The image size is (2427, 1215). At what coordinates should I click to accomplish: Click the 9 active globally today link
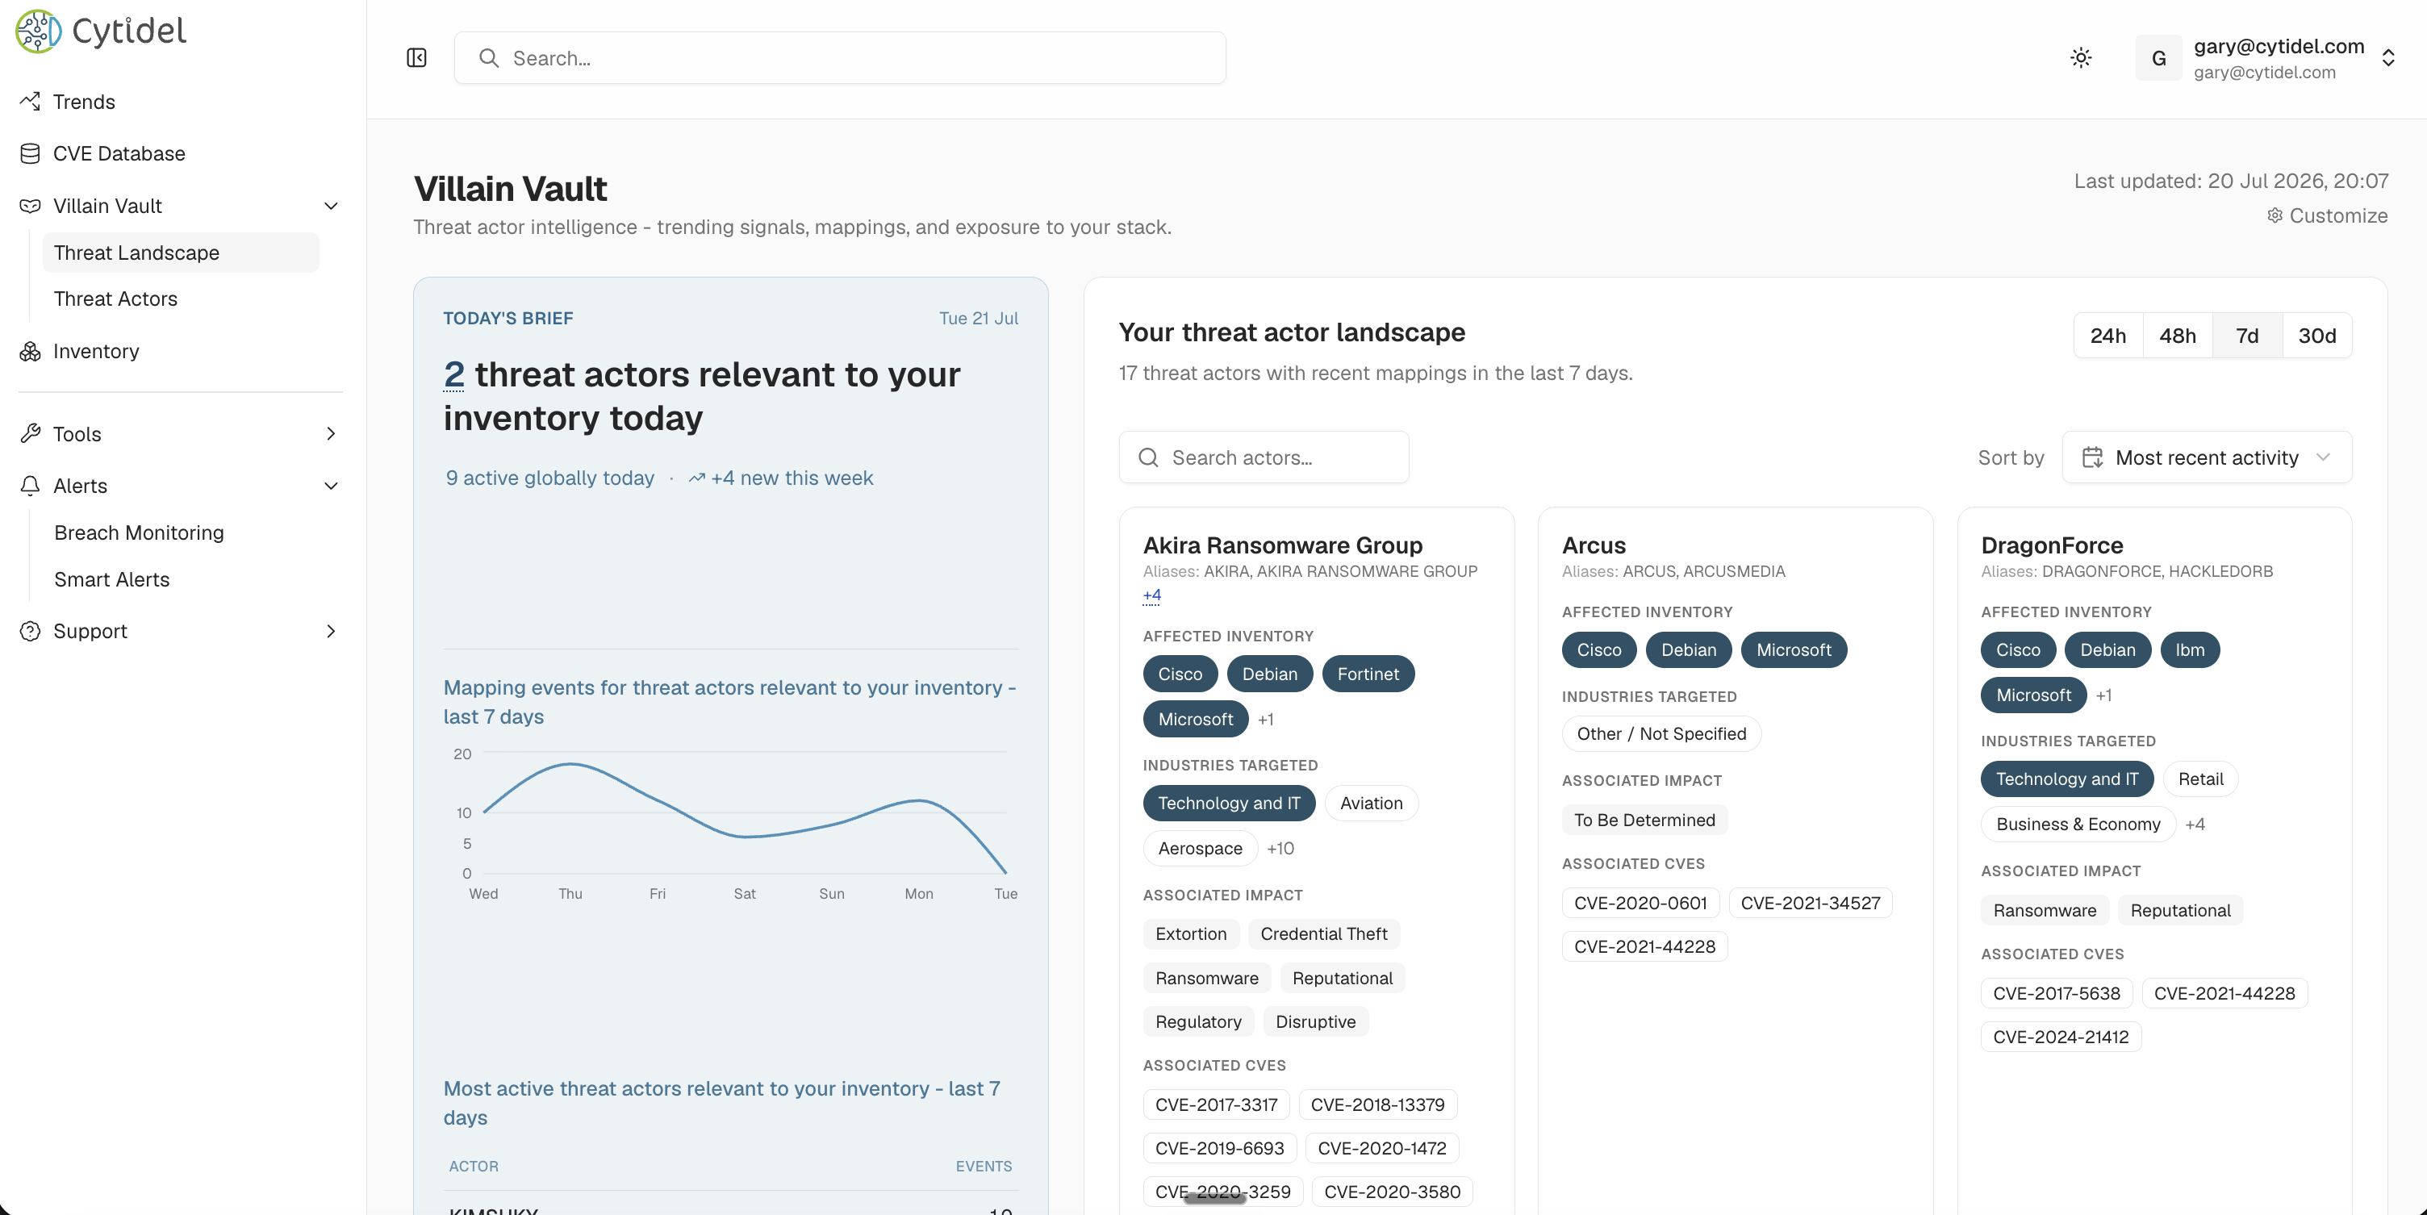[x=550, y=478]
